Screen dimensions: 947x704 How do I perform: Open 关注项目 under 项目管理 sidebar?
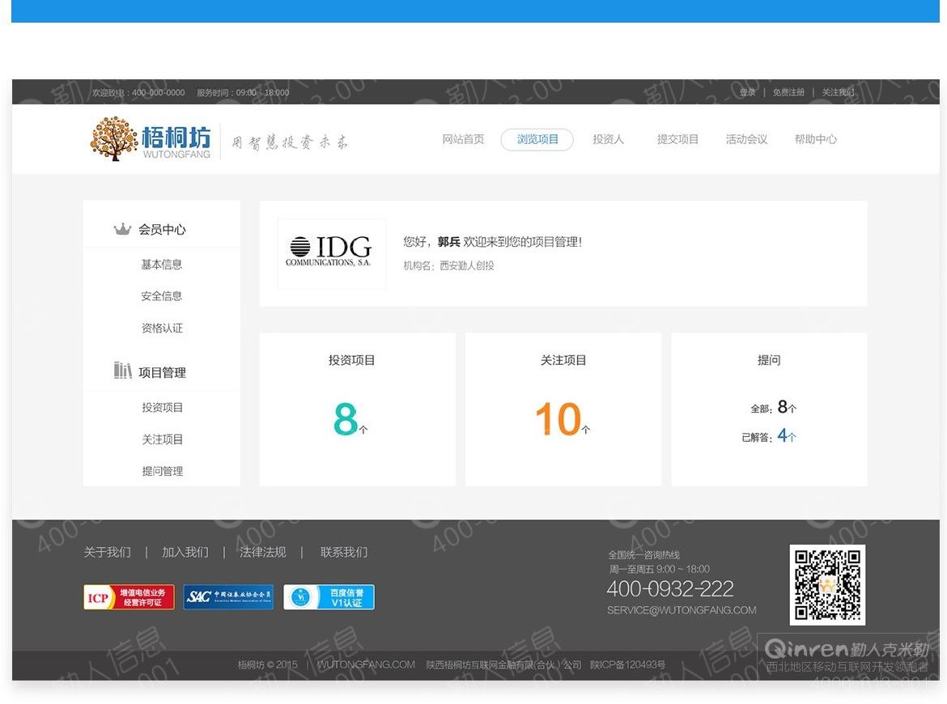(162, 439)
